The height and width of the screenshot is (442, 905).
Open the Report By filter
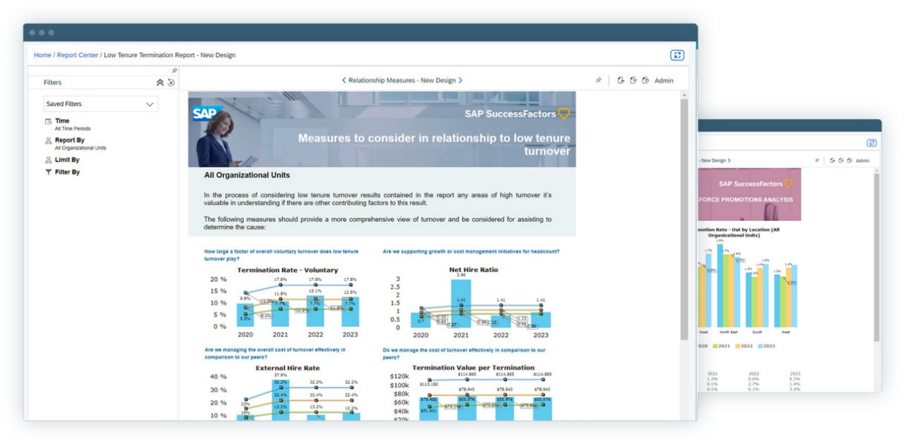point(69,140)
